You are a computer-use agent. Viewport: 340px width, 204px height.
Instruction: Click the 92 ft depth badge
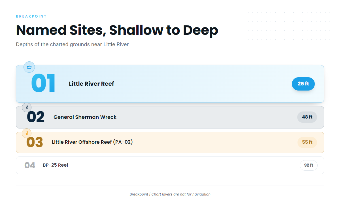[309, 165]
